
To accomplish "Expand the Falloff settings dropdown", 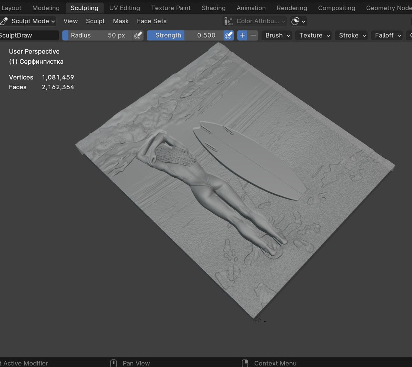I will (387, 35).
